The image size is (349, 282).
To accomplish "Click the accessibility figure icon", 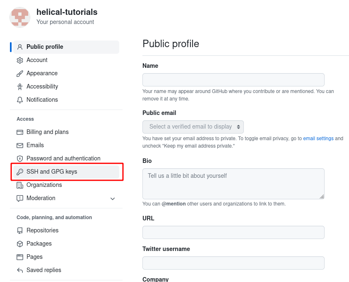I will (x=20, y=87).
